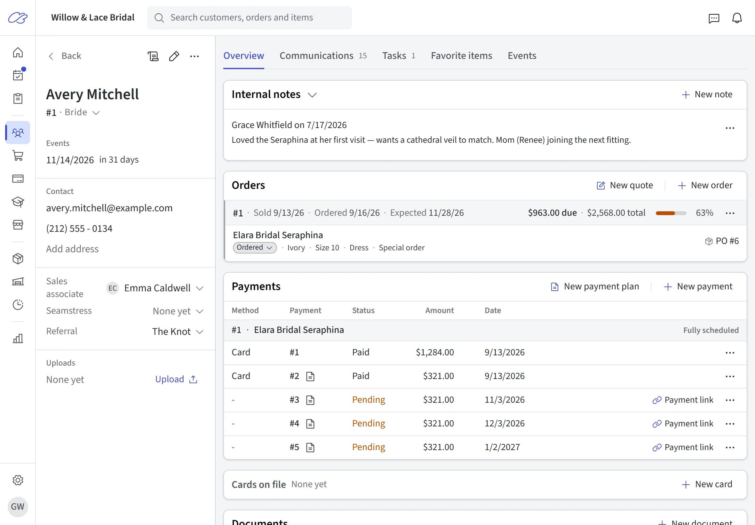This screenshot has width=755, height=525.
Task: Open the Ordered status dropdown
Action: [255, 247]
